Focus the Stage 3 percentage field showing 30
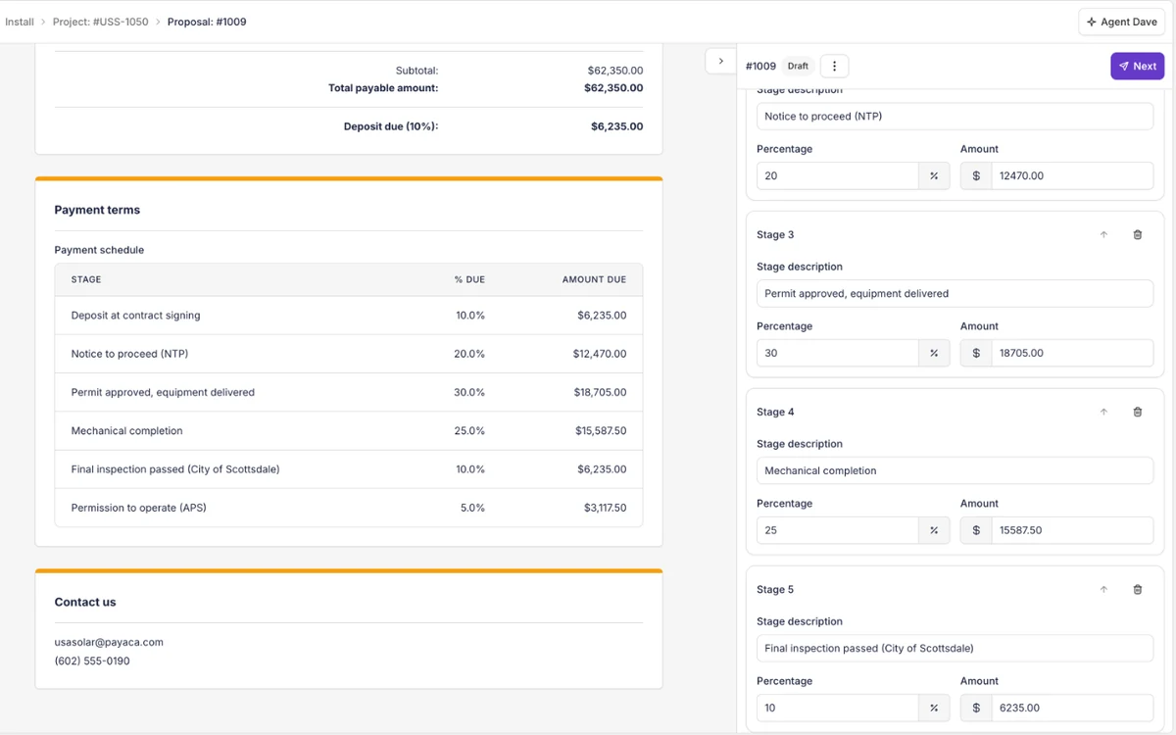The width and height of the screenshot is (1176, 735). (838, 353)
